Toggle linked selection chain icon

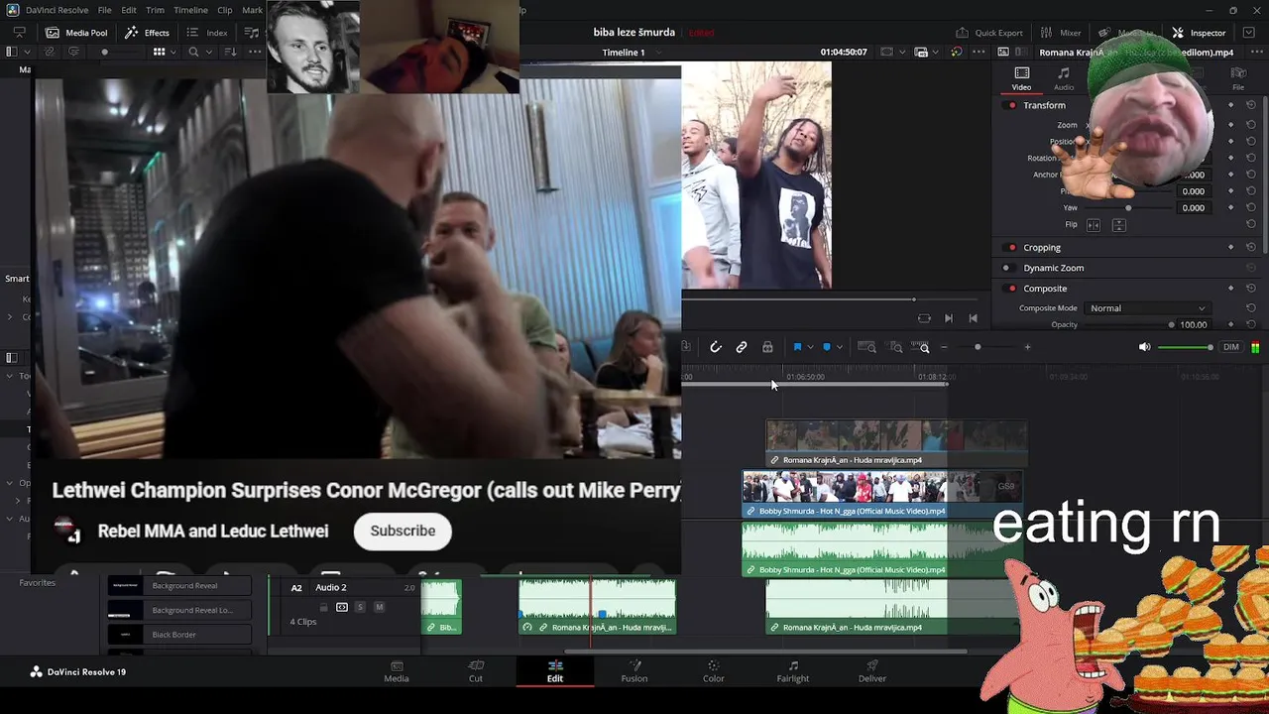[x=741, y=347]
